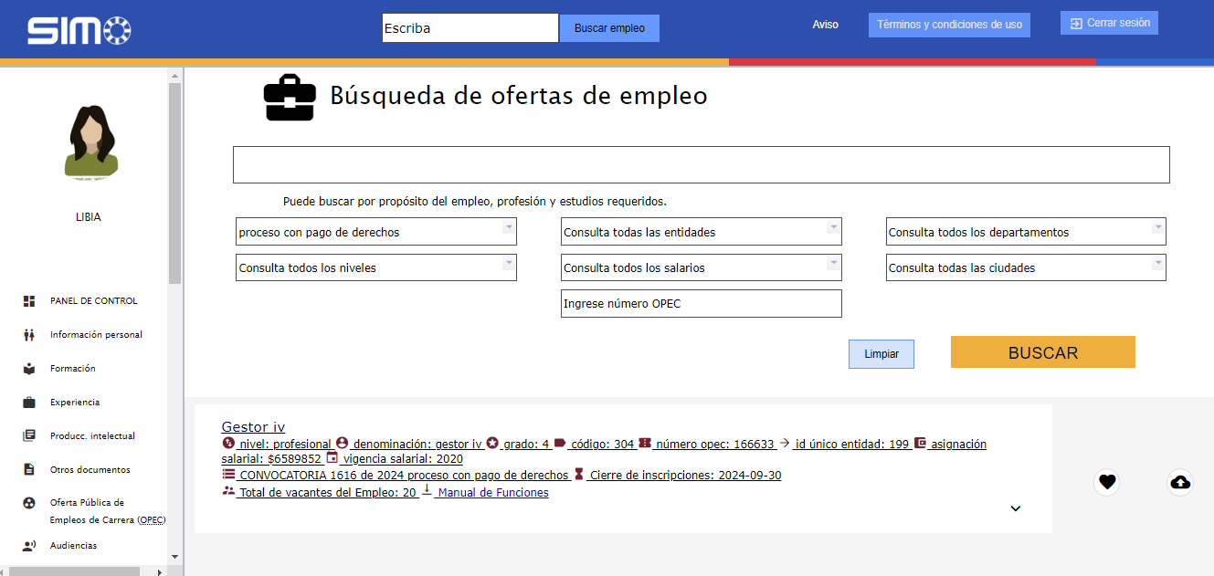Open the Manual de Funciones link
The width and height of the screenshot is (1214, 576).
[492, 493]
